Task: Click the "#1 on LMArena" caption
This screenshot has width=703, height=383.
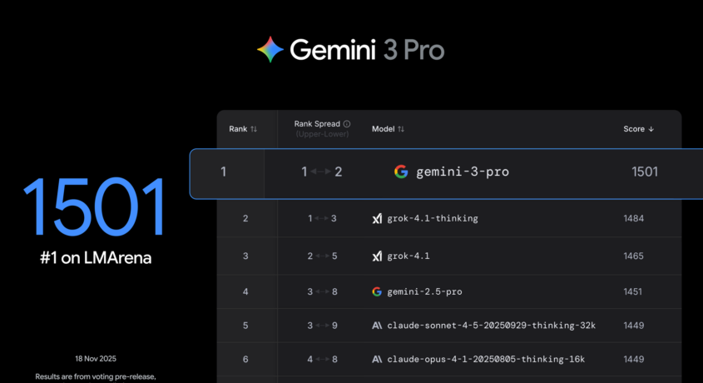Action: (x=95, y=258)
